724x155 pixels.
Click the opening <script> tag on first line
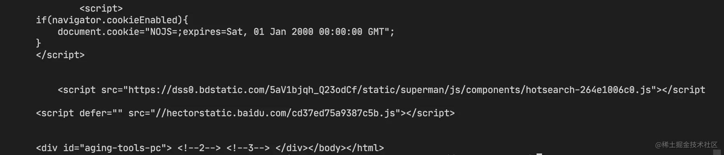click(x=101, y=9)
